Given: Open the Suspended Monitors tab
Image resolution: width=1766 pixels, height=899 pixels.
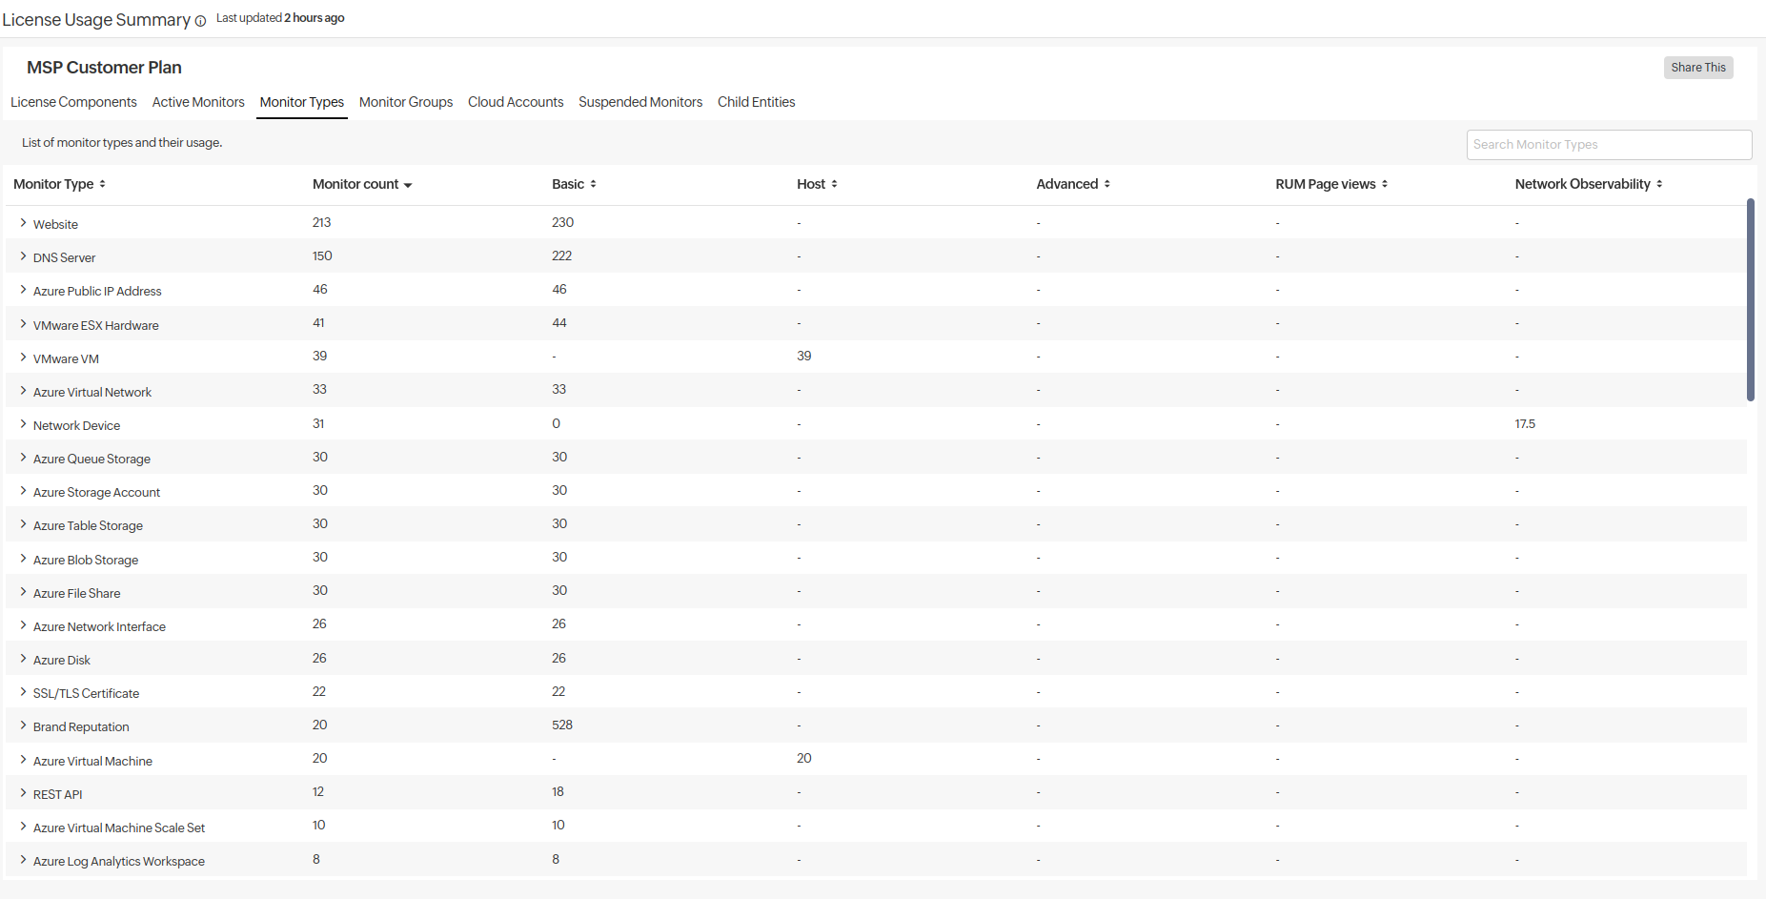Looking at the screenshot, I should tap(640, 102).
